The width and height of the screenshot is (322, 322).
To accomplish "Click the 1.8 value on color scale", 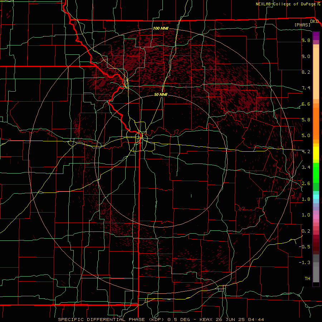I will pyautogui.click(x=306, y=199).
